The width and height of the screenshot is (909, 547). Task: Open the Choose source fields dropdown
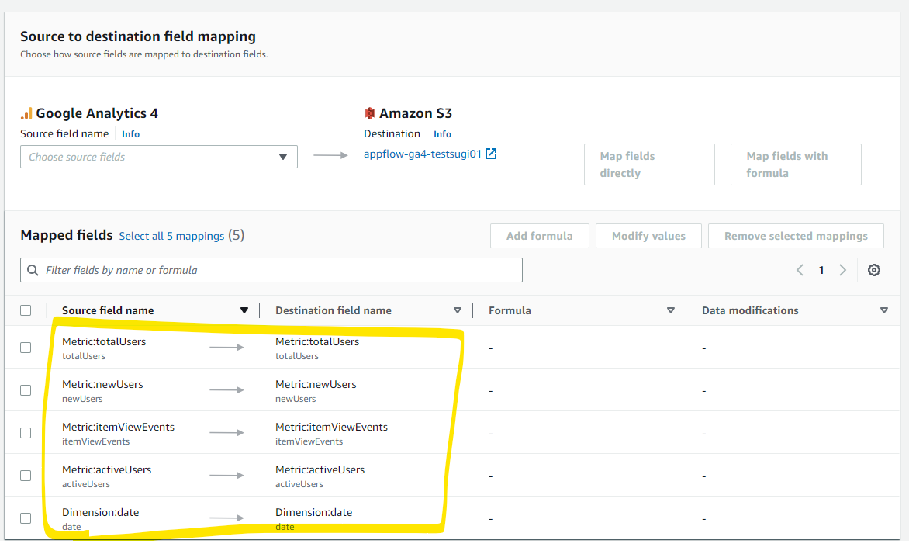[x=159, y=157]
